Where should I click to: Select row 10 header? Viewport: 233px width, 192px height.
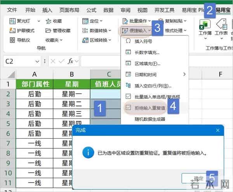(x=8, y=173)
